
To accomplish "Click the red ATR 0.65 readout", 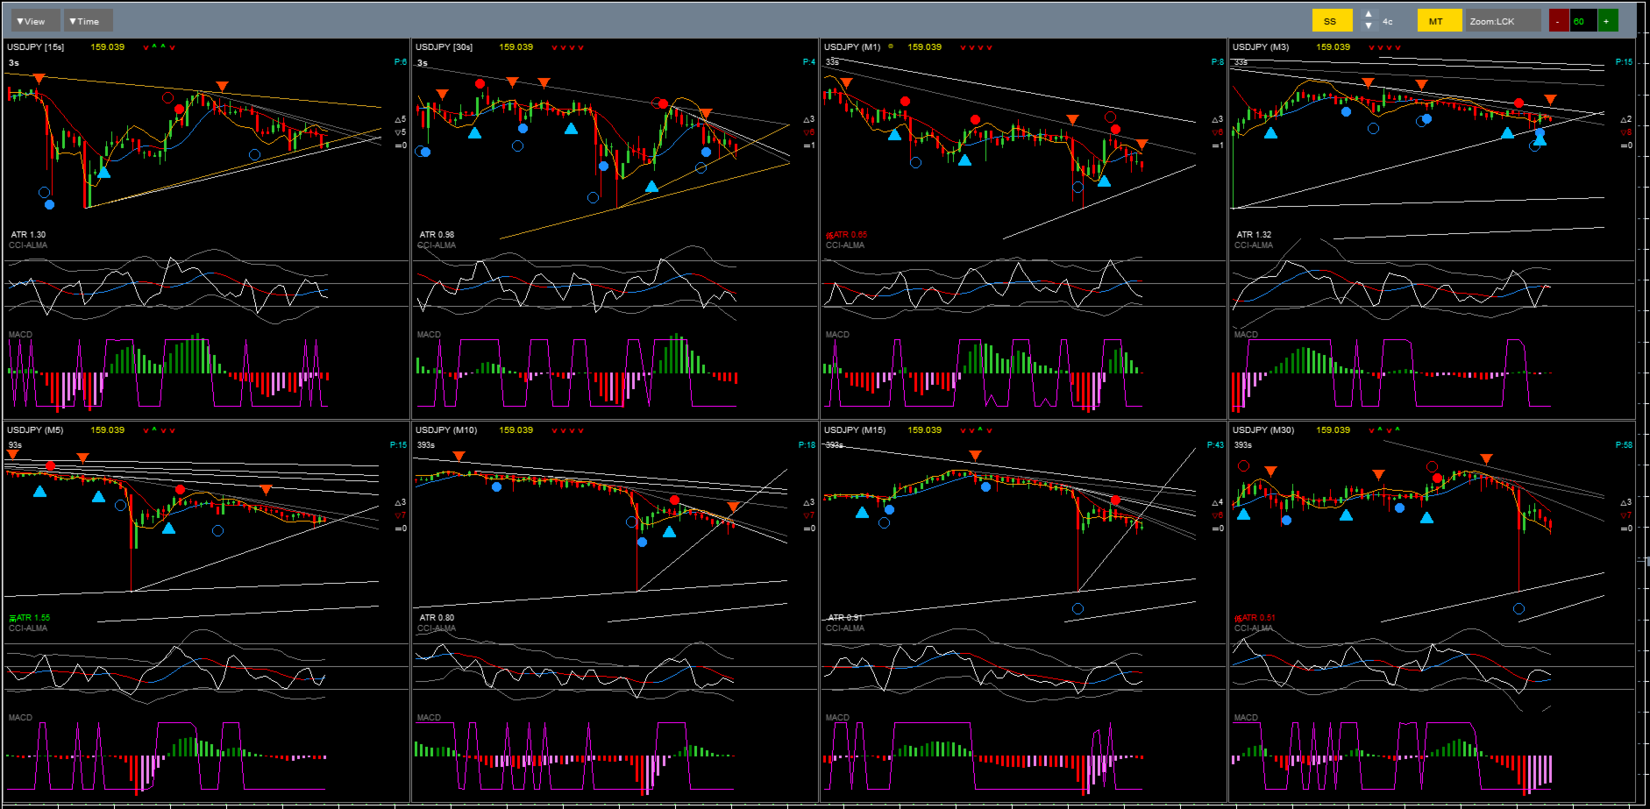I will coord(847,235).
